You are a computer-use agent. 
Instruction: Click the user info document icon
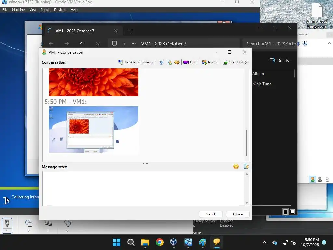pos(169,62)
